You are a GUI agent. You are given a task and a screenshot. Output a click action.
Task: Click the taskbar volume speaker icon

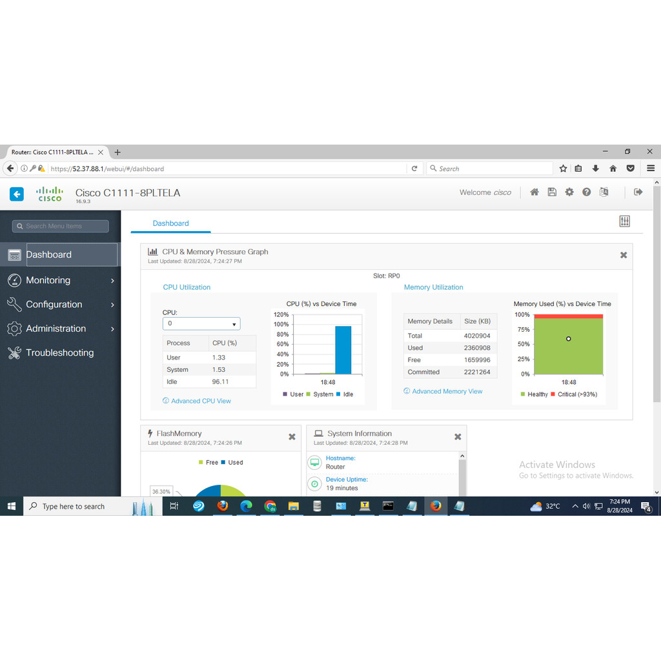[x=586, y=506]
